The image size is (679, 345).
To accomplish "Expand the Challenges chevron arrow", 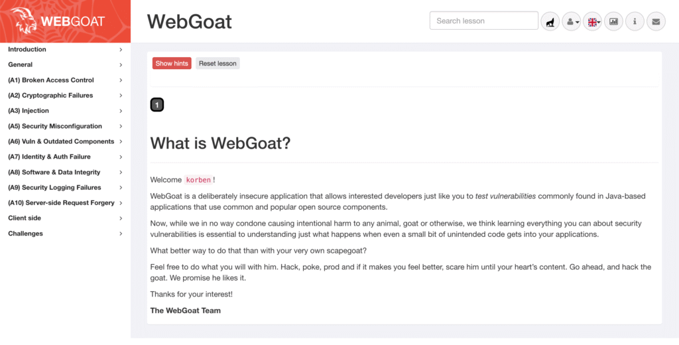I will tap(121, 234).
